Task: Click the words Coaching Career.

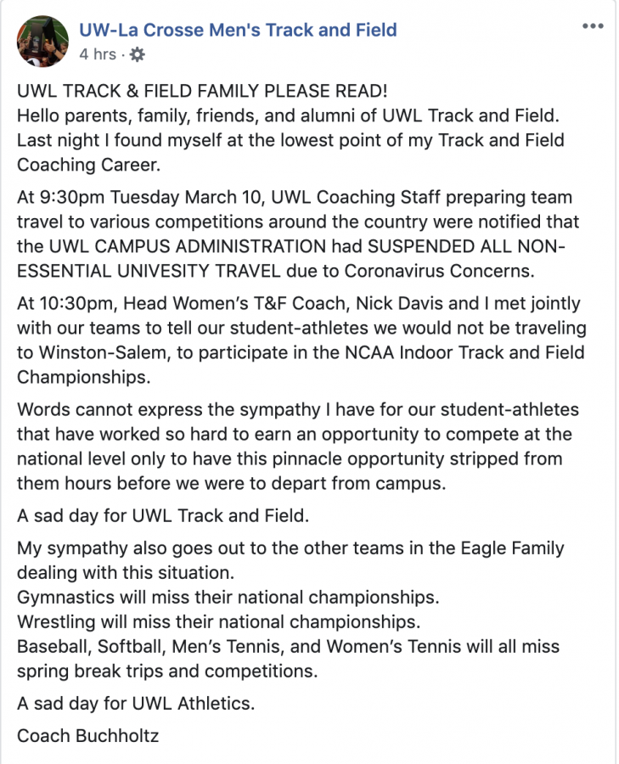Action: coord(88,166)
